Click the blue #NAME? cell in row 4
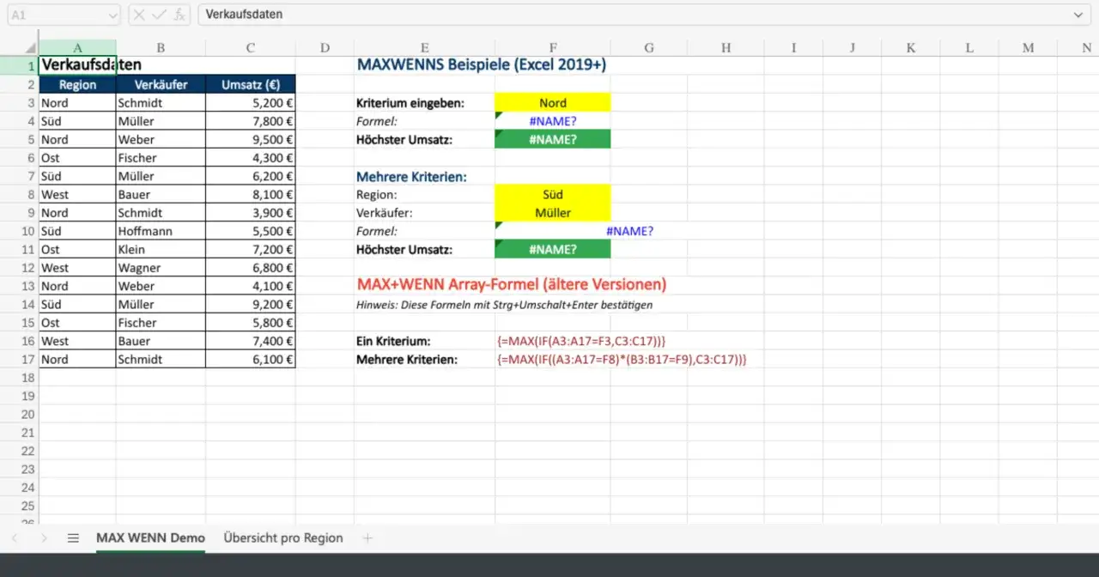The image size is (1099, 577). [553, 121]
